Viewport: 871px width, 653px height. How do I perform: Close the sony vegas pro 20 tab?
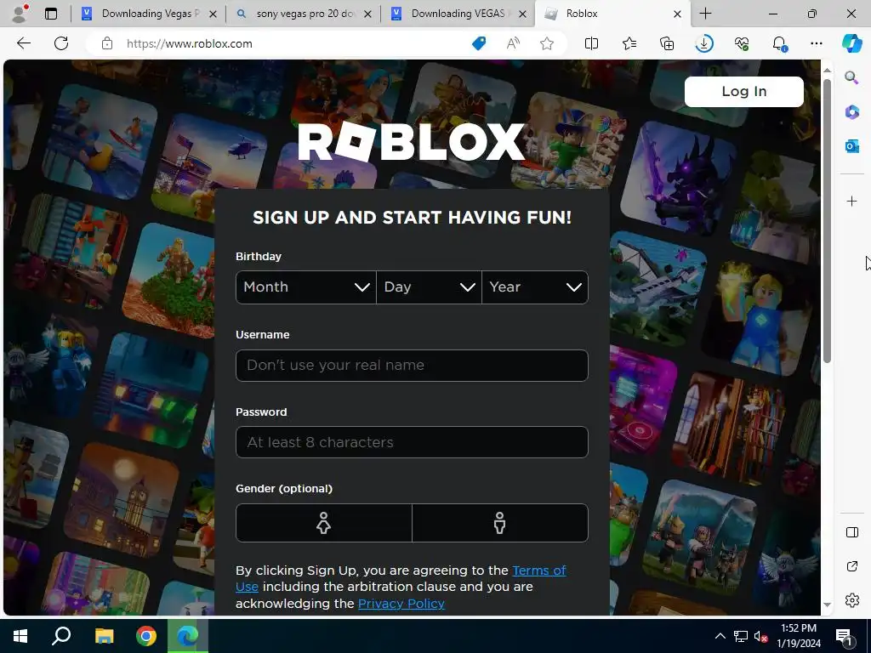tap(367, 14)
